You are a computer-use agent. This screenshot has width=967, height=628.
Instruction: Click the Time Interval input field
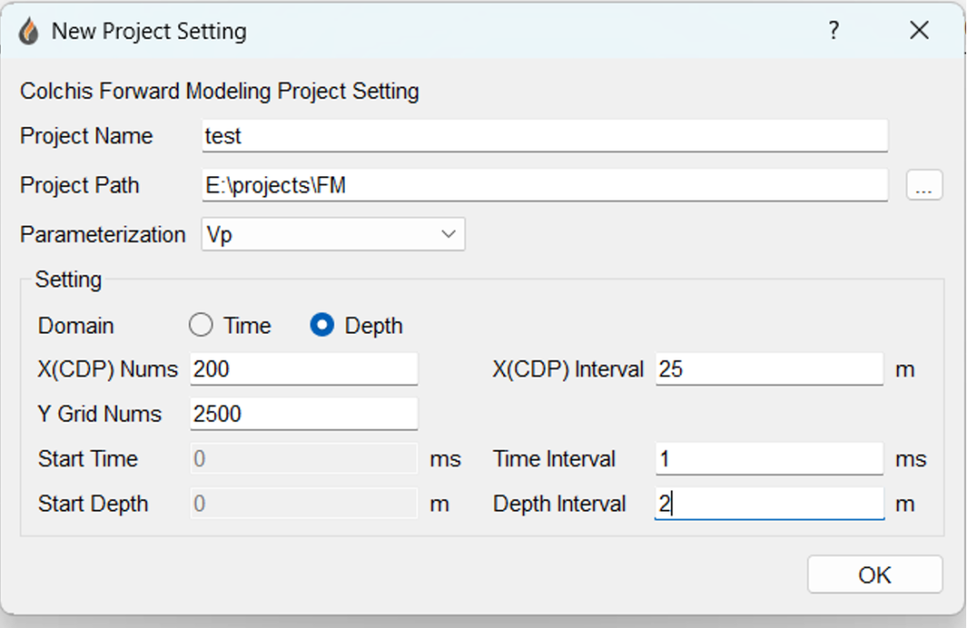pyautogui.click(x=769, y=459)
